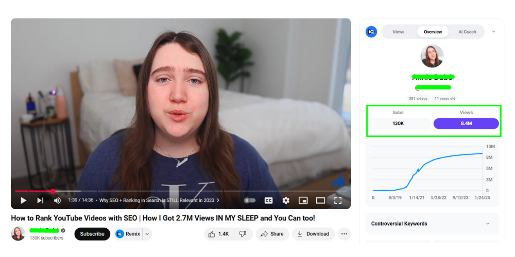Viewport: 515px width, 257px height.
Task: Click the Share button
Action: tap(272, 234)
